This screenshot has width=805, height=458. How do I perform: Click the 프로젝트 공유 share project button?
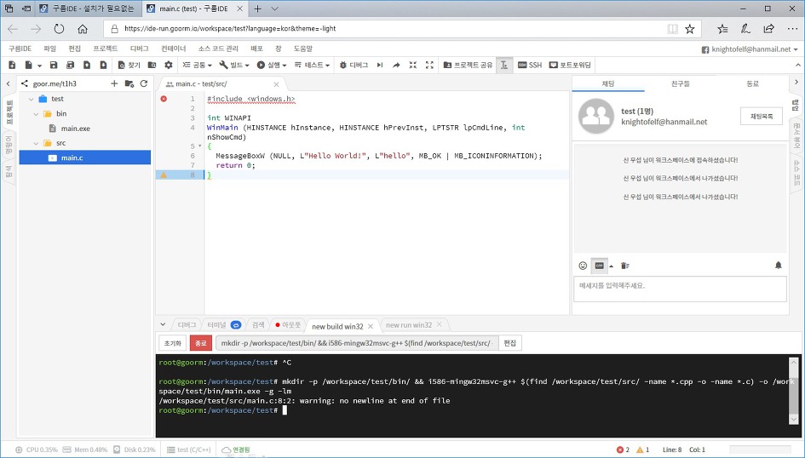(468, 66)
